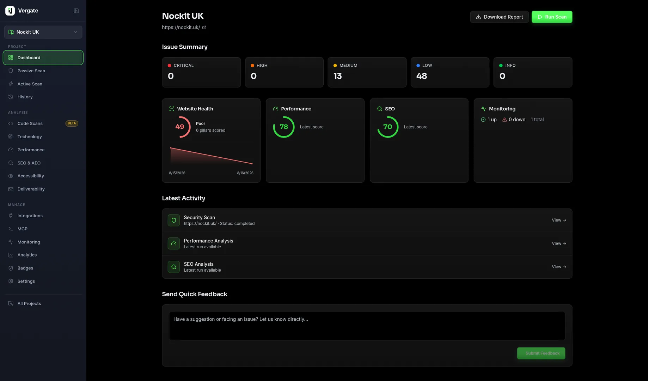
Task: Open the Nockit UK project dropdown
Action: click(x=43, y=32)
